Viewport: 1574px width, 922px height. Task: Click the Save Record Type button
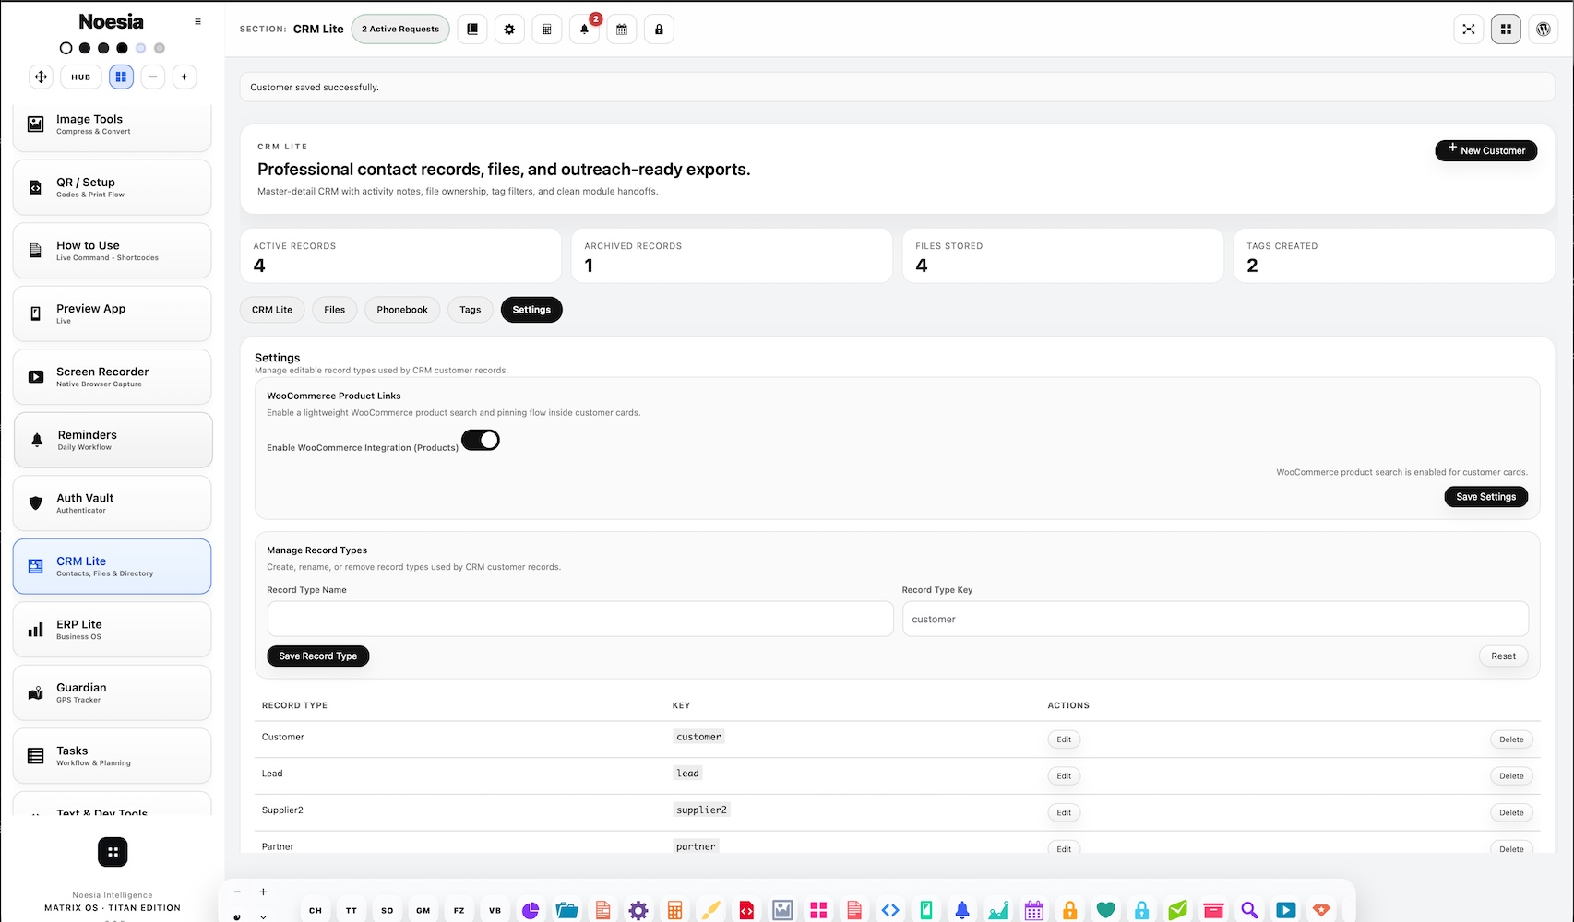point(318,656)
